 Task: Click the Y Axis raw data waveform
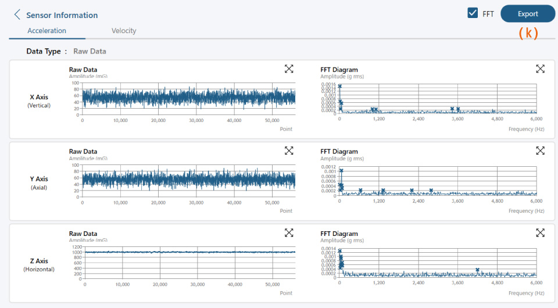tap(188, 180)
